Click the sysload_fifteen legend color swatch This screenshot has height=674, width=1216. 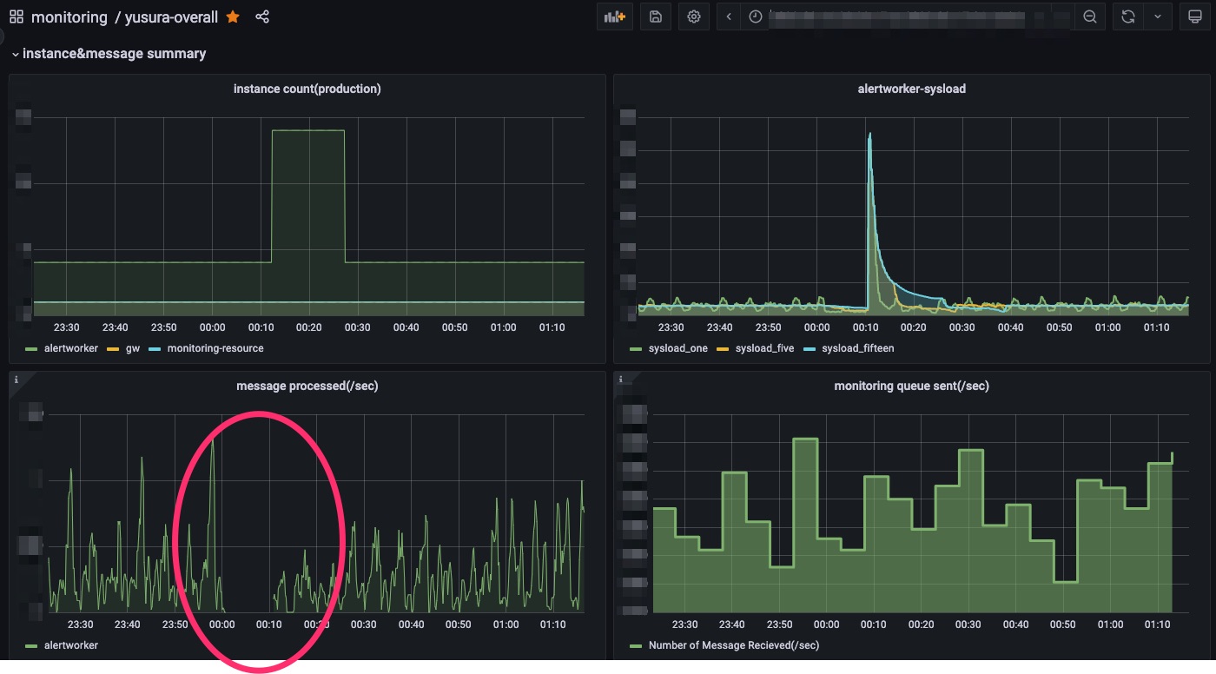pos(810,348)
